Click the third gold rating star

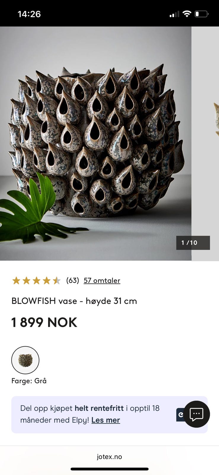(36, 280)
